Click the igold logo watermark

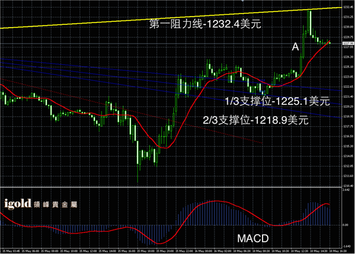click(x=18, y=204)
